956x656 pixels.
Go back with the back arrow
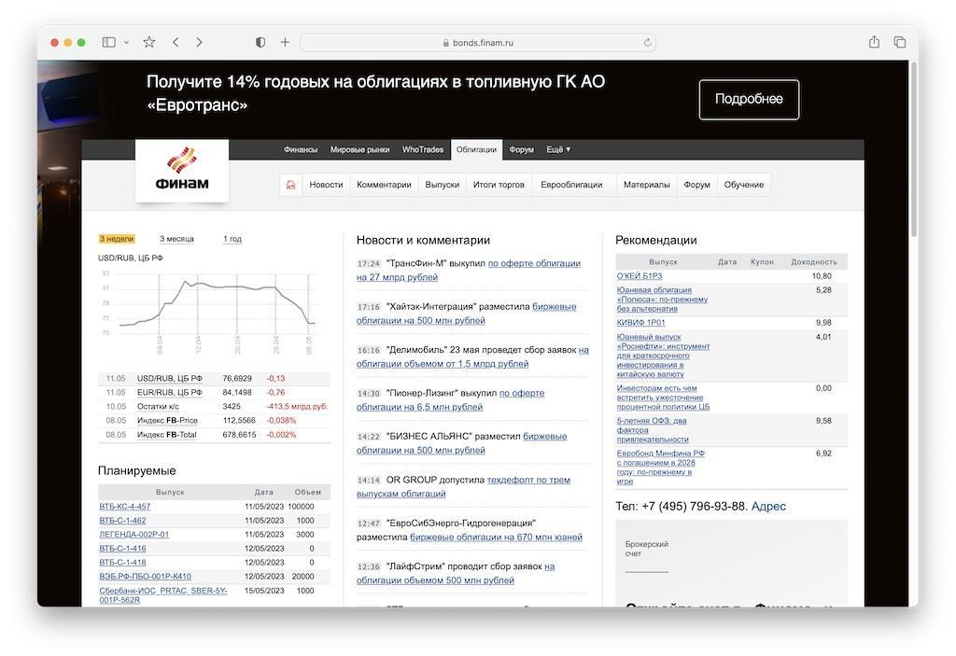tap(176, 42)
